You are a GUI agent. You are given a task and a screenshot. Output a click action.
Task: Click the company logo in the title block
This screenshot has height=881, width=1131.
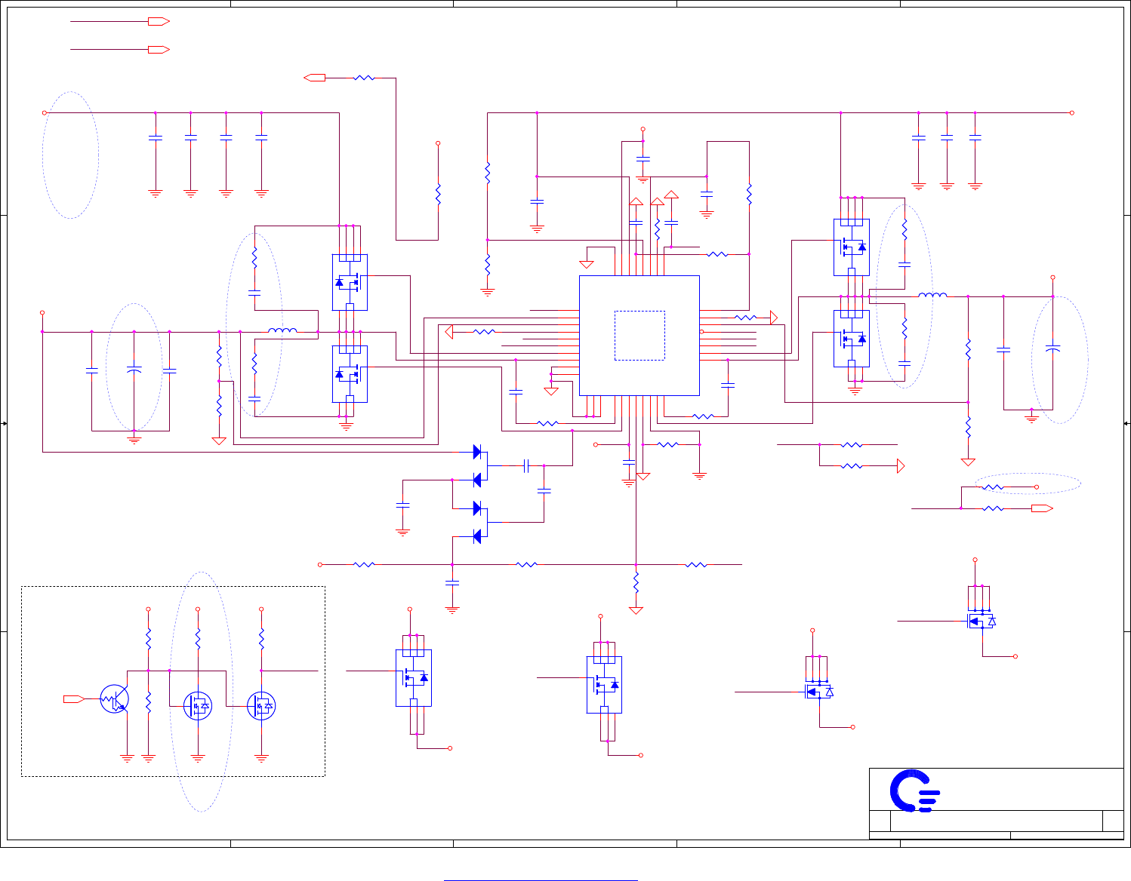coord(914,790)
